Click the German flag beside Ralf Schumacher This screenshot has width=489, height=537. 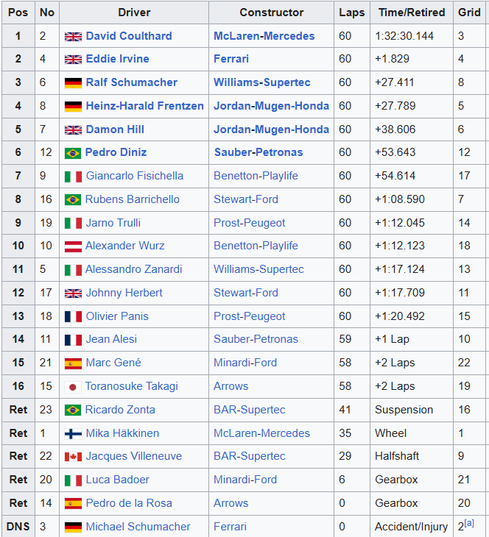[x=73, y=83]
